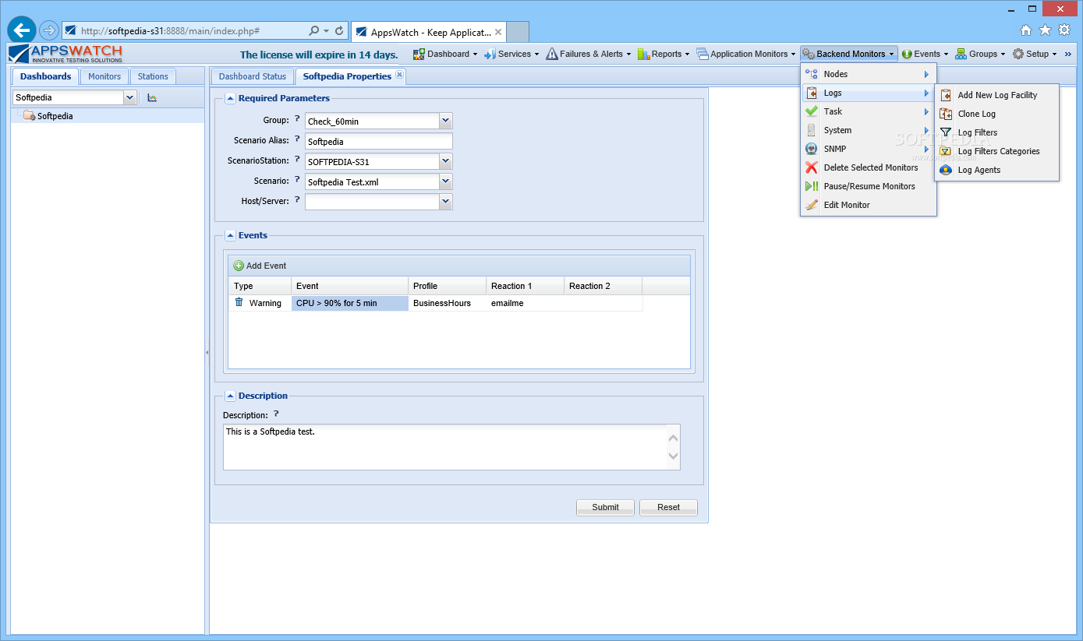Select the 'CPU > 90% for 5 min' cell
The height and width of the screenshot is (641, 1083).
(350, 303)
